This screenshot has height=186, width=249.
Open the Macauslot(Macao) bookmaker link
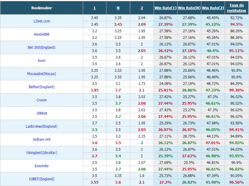click(x=42, y=74)
